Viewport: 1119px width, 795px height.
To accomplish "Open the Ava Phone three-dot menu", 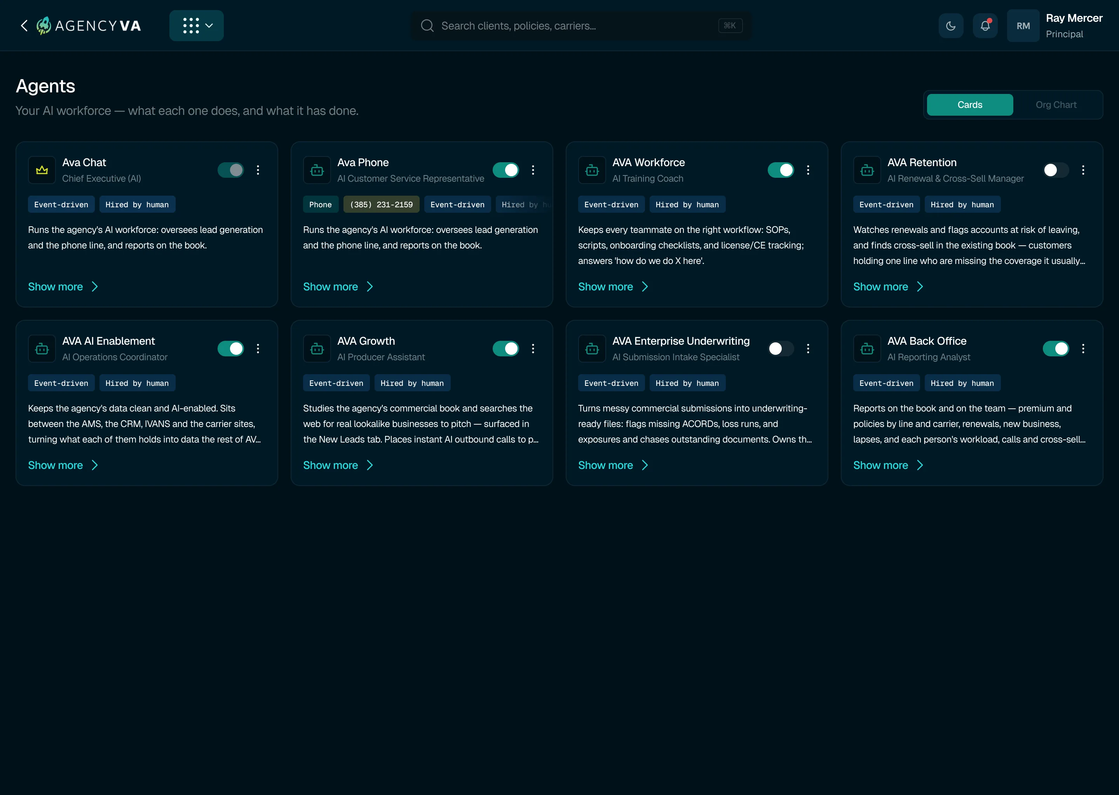I will pyautogui.click(x=533, y=170).
